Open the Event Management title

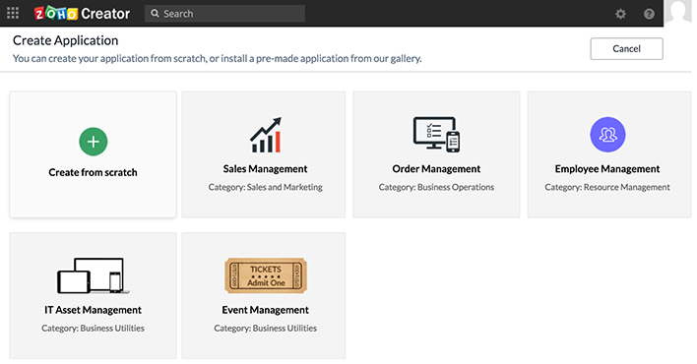pyautogui.click(x=266, y=310)
